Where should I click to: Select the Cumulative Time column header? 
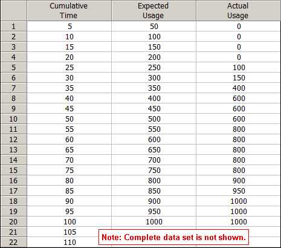click(x=69, y=10)
